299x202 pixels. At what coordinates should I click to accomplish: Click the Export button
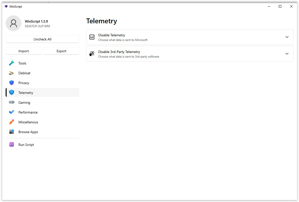tap(61, 51)
